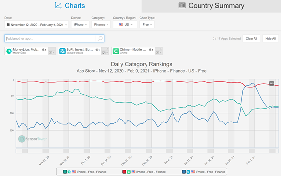The height and width of the screenshot is (176, 281).
Task: Click the Hide All button
Action: pyautogui.click(x=270, y=39)
